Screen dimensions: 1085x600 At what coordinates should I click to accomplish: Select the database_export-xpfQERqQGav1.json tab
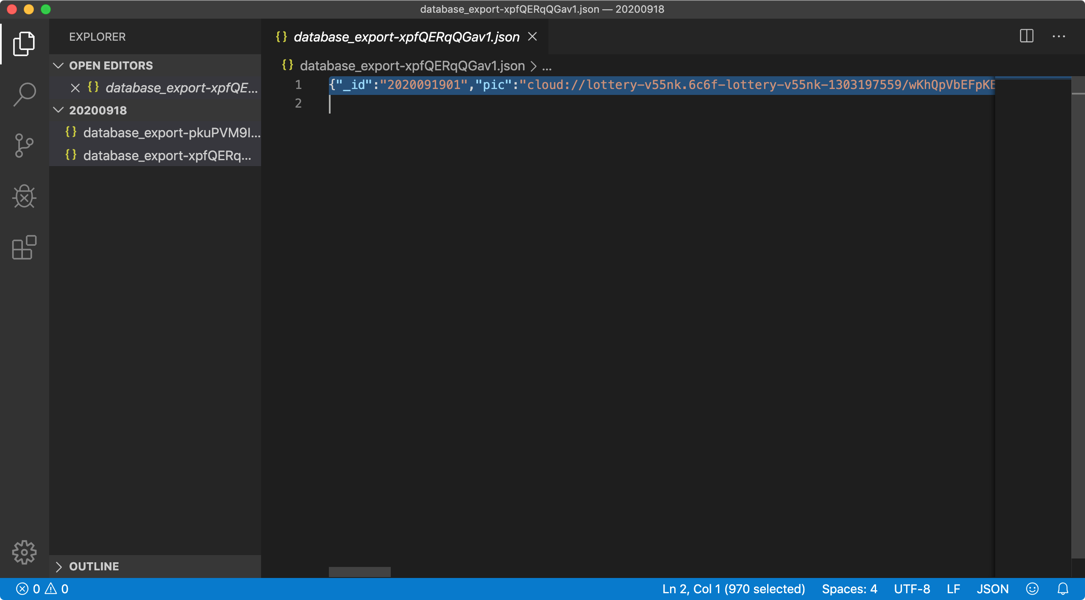pyautogui.click(x=406, y=37)
